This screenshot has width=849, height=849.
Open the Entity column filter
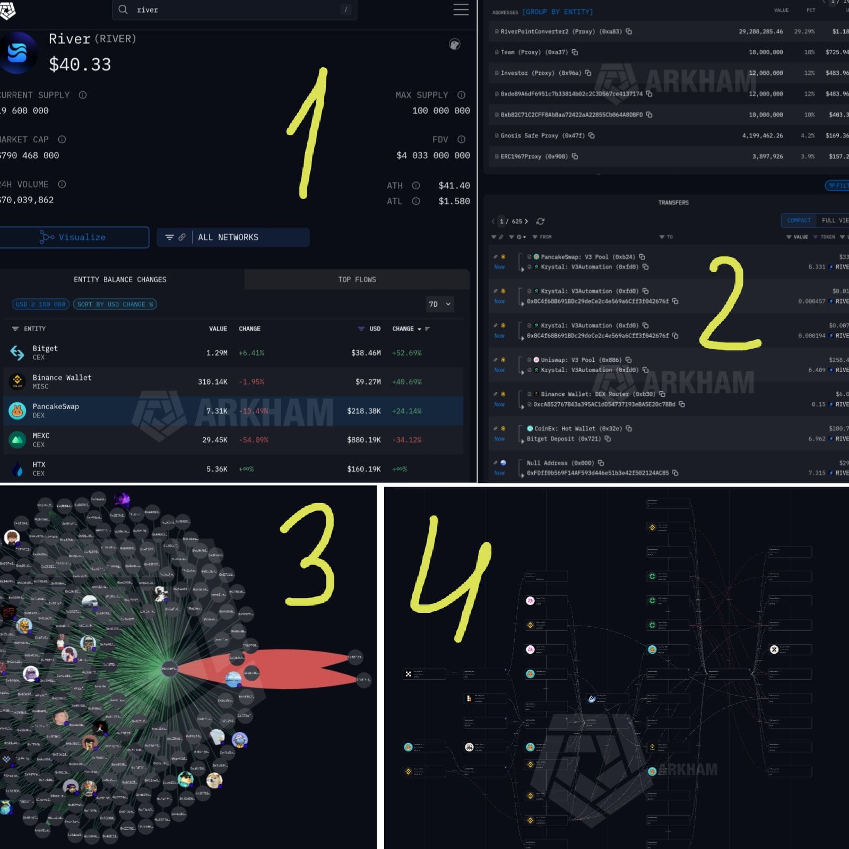[15, 329]
